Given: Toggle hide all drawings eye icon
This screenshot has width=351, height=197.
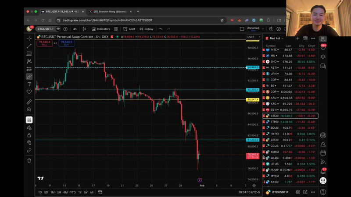Looking at the screenshot, I should [x=29, y=142].
